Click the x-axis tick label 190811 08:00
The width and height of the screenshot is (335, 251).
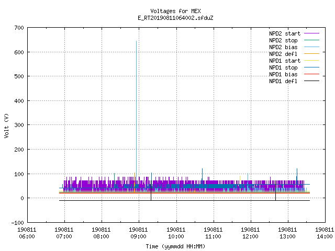pos(101,233)
